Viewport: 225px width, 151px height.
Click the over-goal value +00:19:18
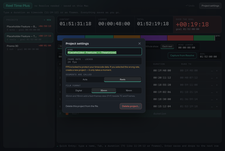pos(192,24)
